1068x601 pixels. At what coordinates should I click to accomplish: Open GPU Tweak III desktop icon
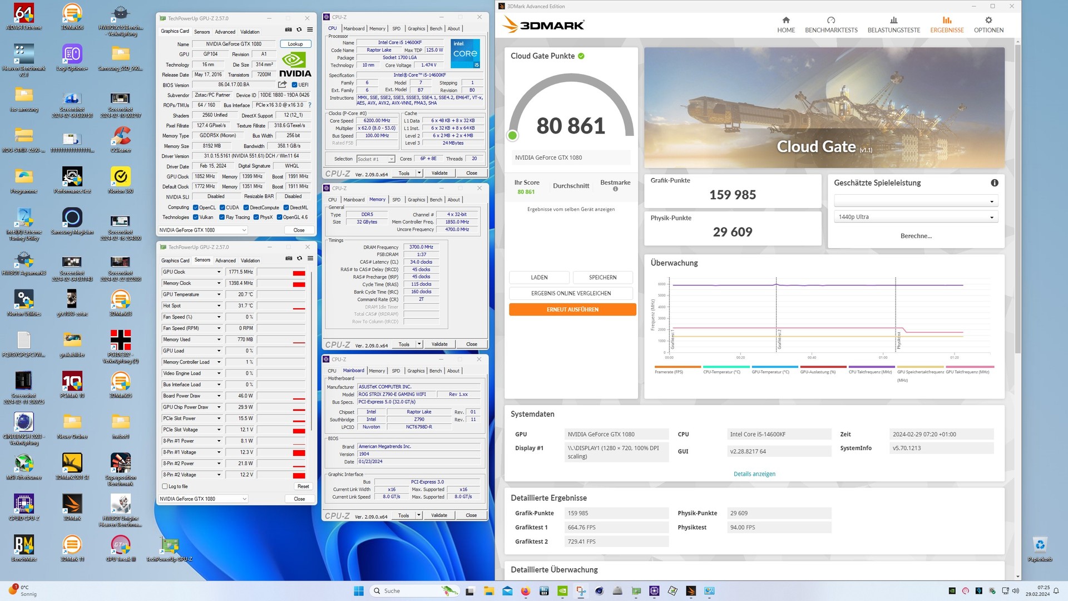[121, 548]
